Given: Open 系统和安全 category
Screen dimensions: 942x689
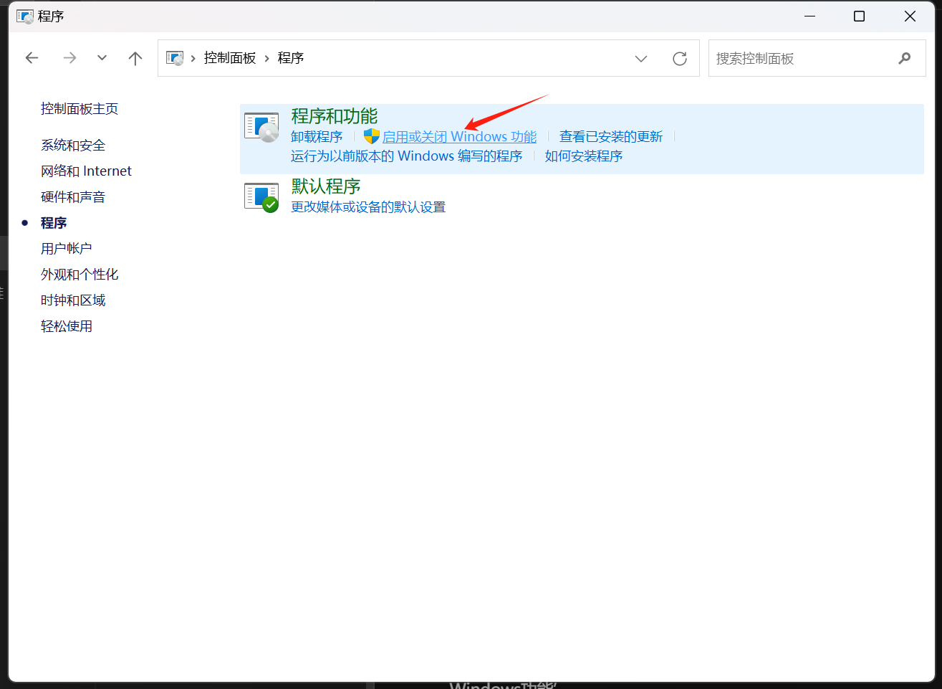Looking at the screenshot, I should coord(73,146).
